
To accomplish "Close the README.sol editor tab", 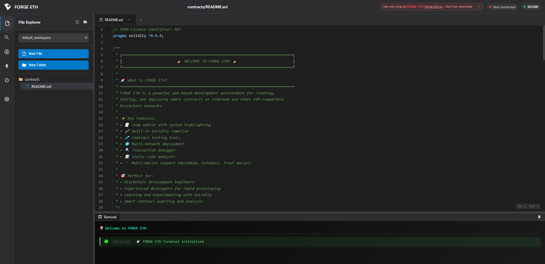I will [x=129, y=20].
